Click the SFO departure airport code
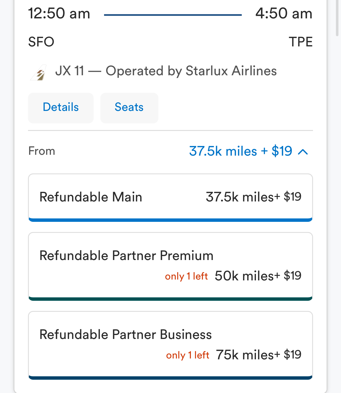 [41, 42]
